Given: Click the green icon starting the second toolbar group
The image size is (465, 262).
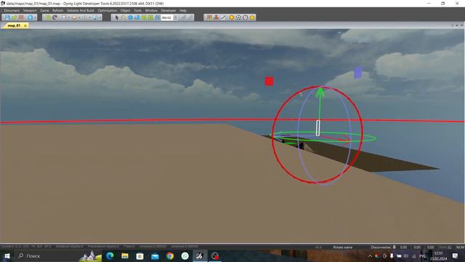Looking at the screenshot, I should tap(48, 17).
